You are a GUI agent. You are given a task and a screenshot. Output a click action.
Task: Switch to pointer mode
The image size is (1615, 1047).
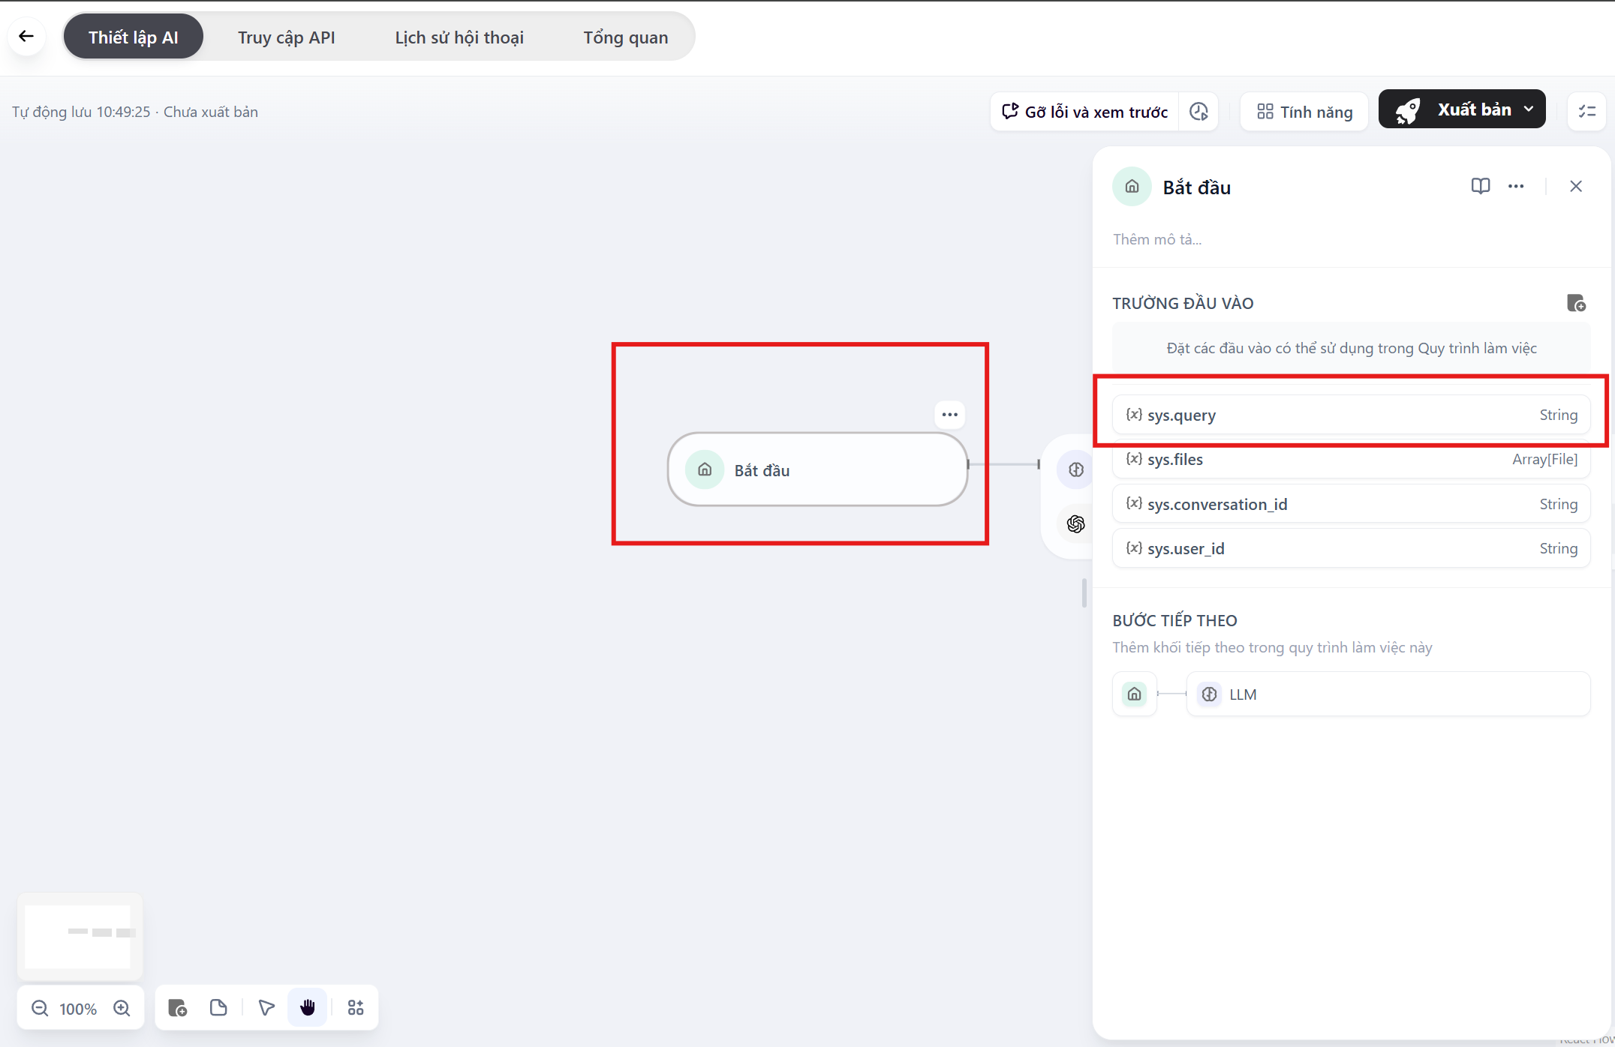(x=266, y=1008)
